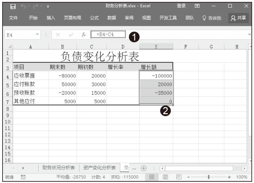Image resolution: width=254 pixels, height=183 pixels.
Task: Click the 共享 share button
Action: click(x=239, y=18)
